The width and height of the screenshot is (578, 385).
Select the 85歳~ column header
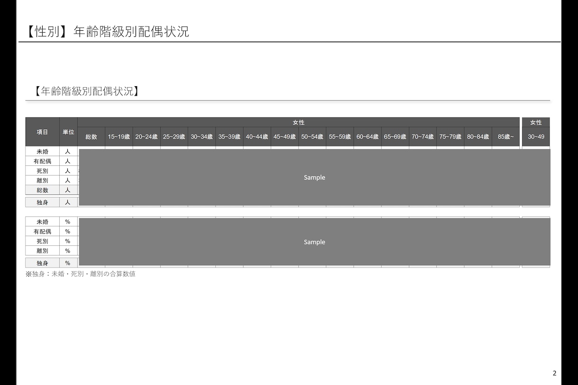(506, 137)
